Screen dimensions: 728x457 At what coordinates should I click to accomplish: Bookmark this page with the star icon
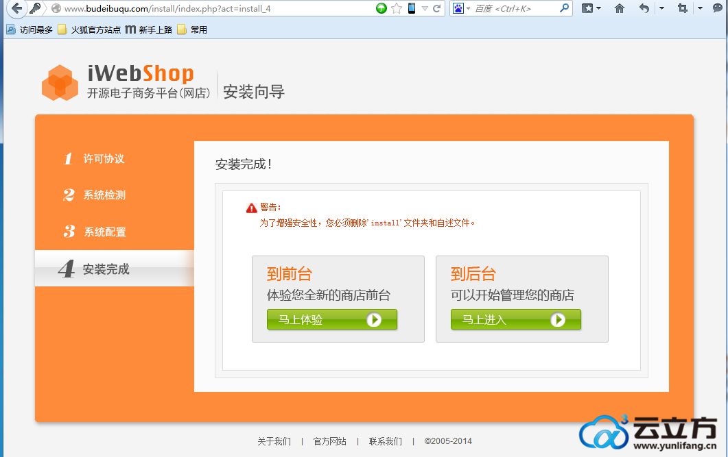[x=397, y=8]
